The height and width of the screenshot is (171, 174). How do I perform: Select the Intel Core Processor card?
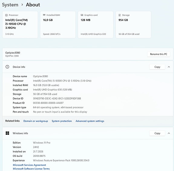click(20, 24)
